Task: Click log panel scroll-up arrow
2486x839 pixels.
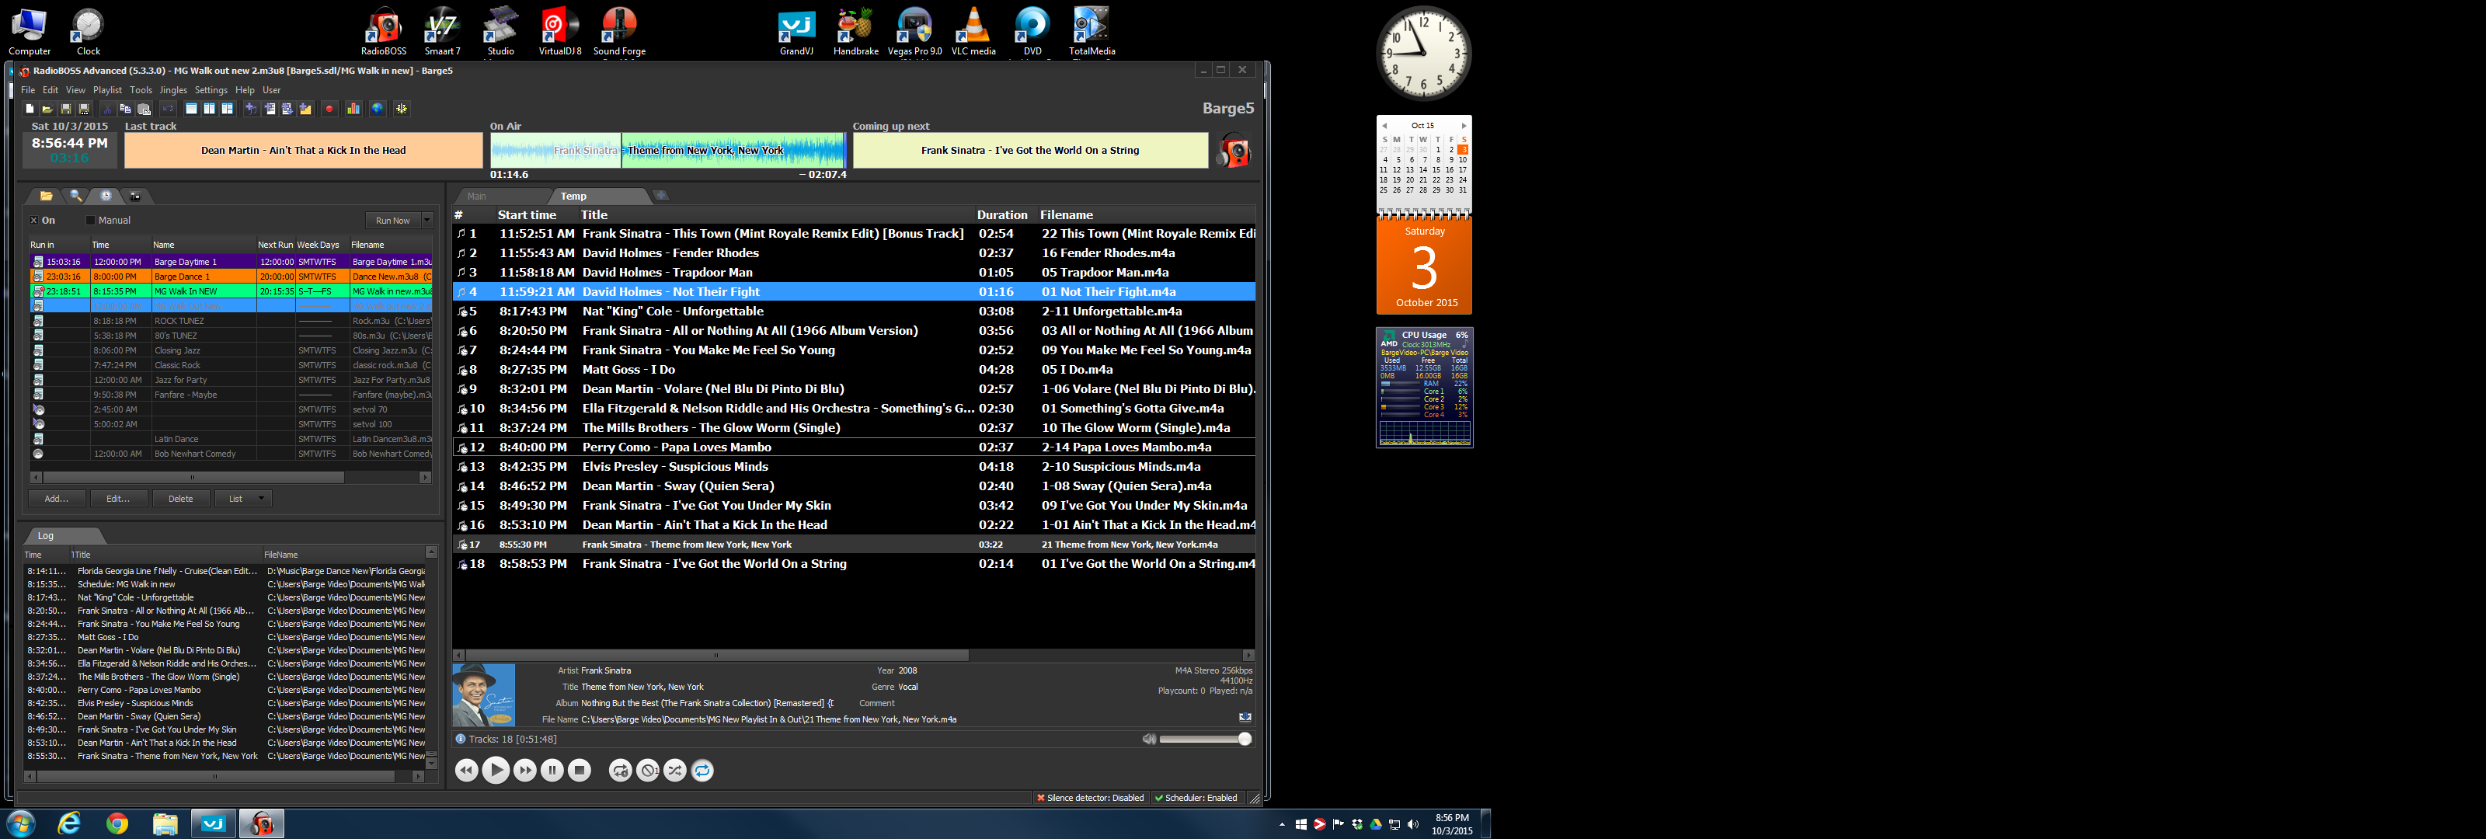Action: [431, 552]
